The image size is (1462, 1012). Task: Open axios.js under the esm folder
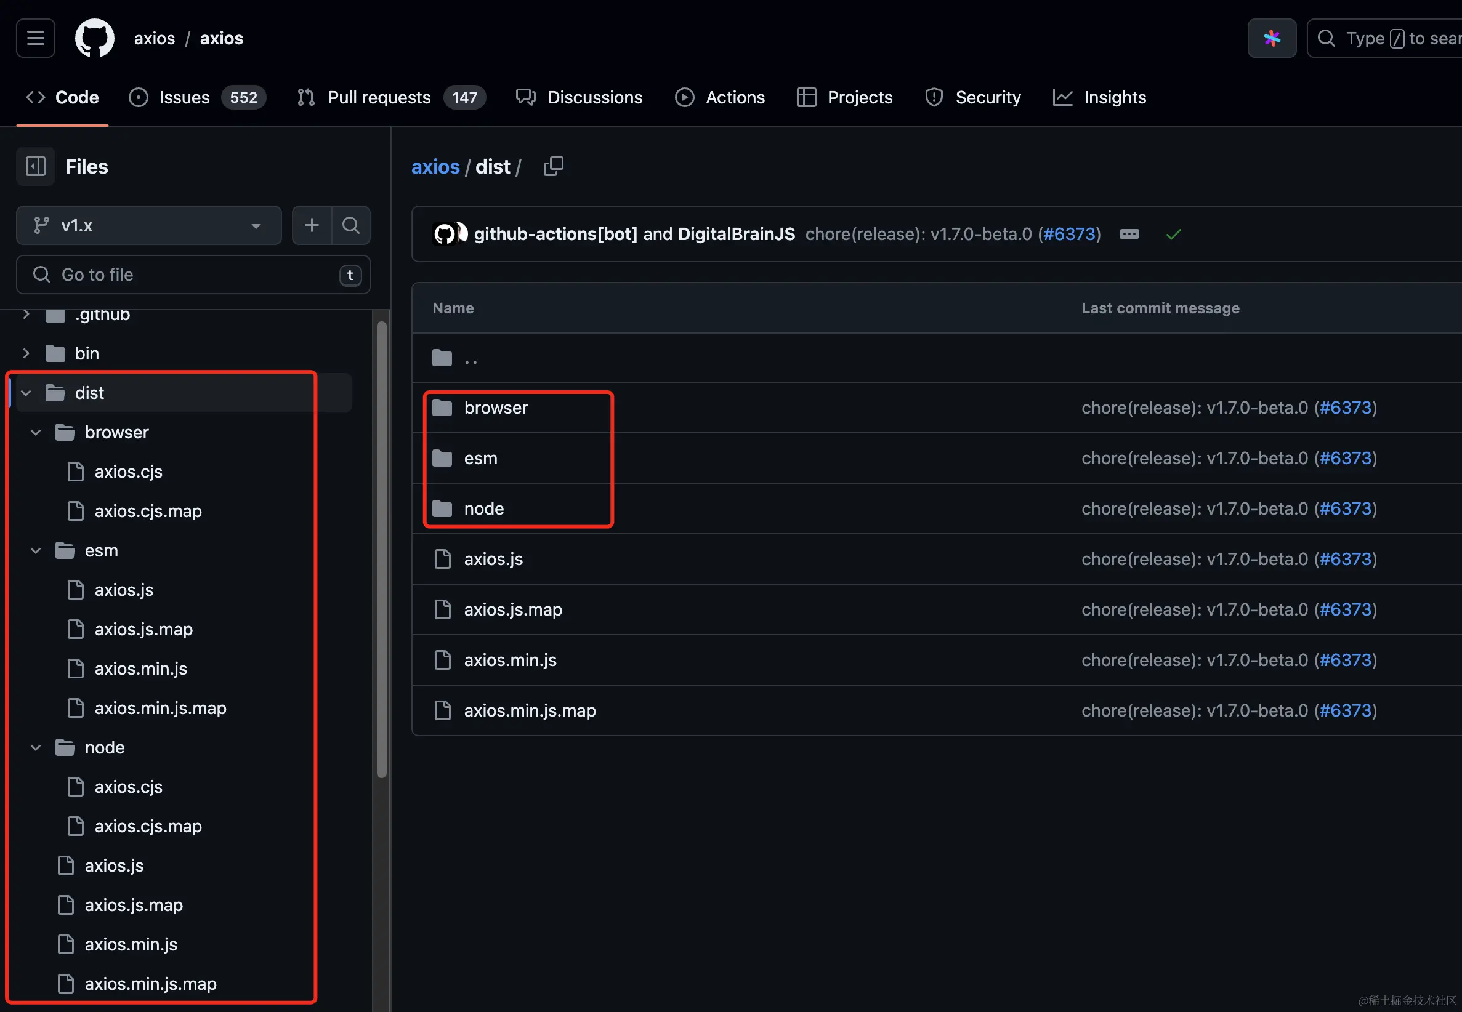point(124,590)
